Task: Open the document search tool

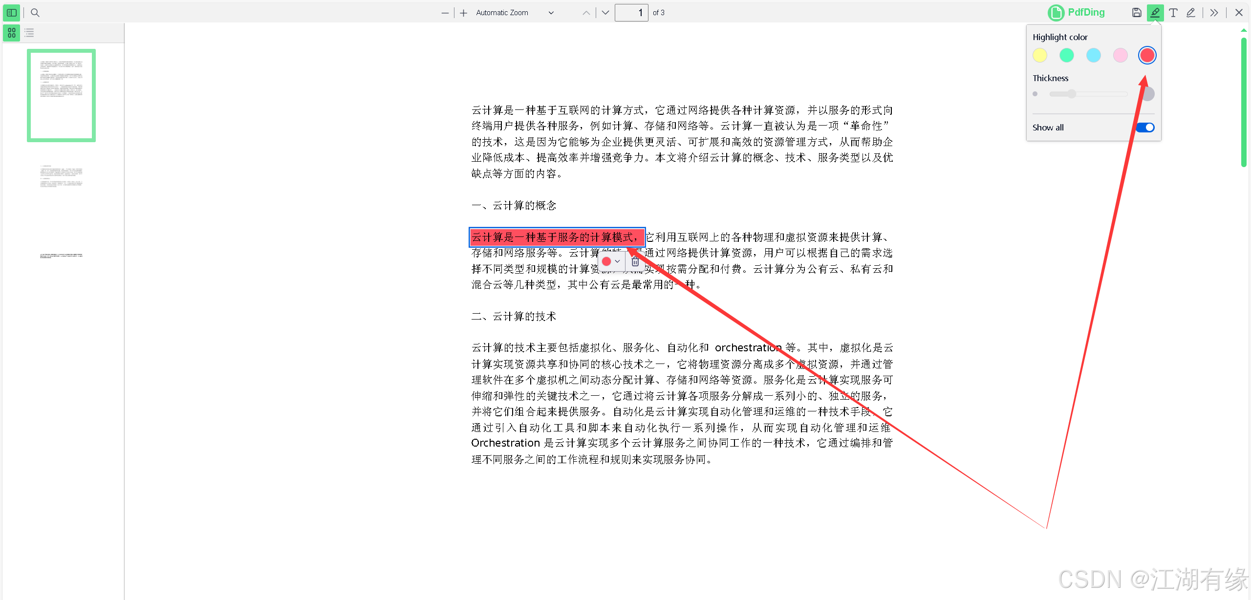Action: 35,13
